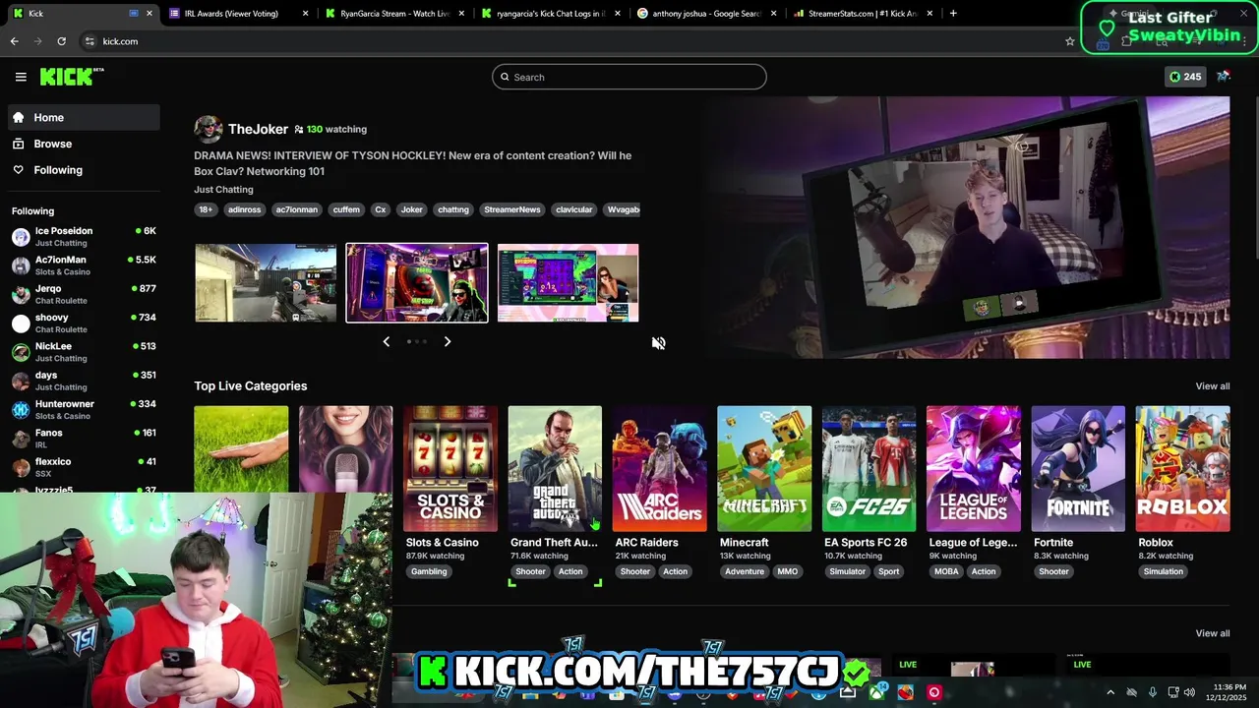
Task: Select the third featured stream thumbnail
Action: (568, 282)
